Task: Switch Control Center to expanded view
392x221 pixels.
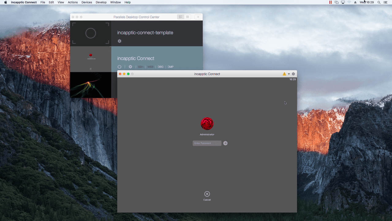Action: 181,17
